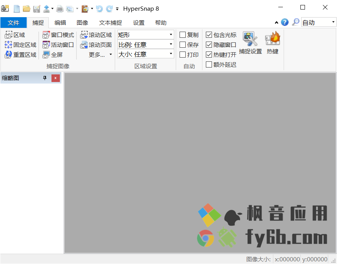
Task: Select Fixed Region capture (固定区域)
Action: (x=21, y=45)
